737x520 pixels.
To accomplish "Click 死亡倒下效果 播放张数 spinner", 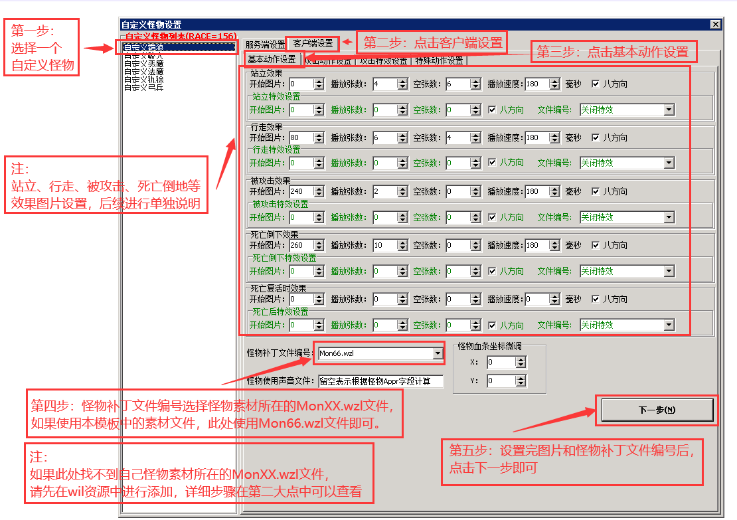I will click(402, 246).
